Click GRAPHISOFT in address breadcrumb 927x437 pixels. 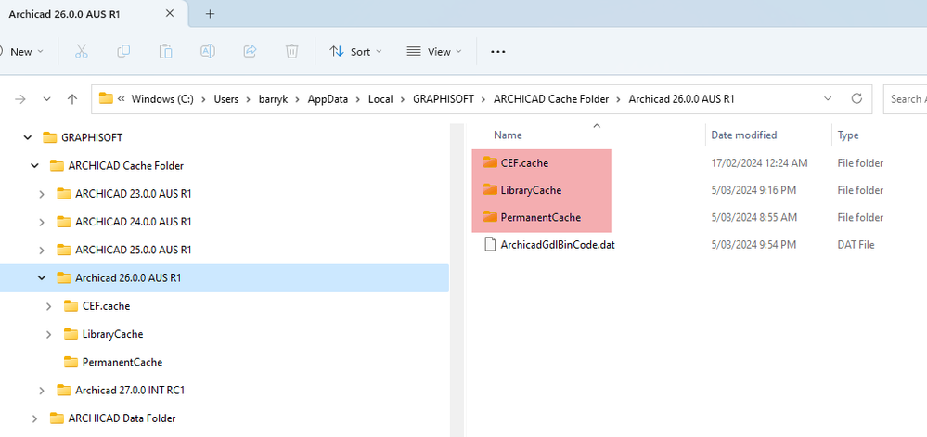pyautogui.click(x=444, y=98)
